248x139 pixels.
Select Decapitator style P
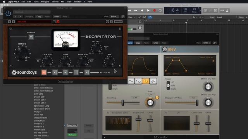tap(87, 72)
